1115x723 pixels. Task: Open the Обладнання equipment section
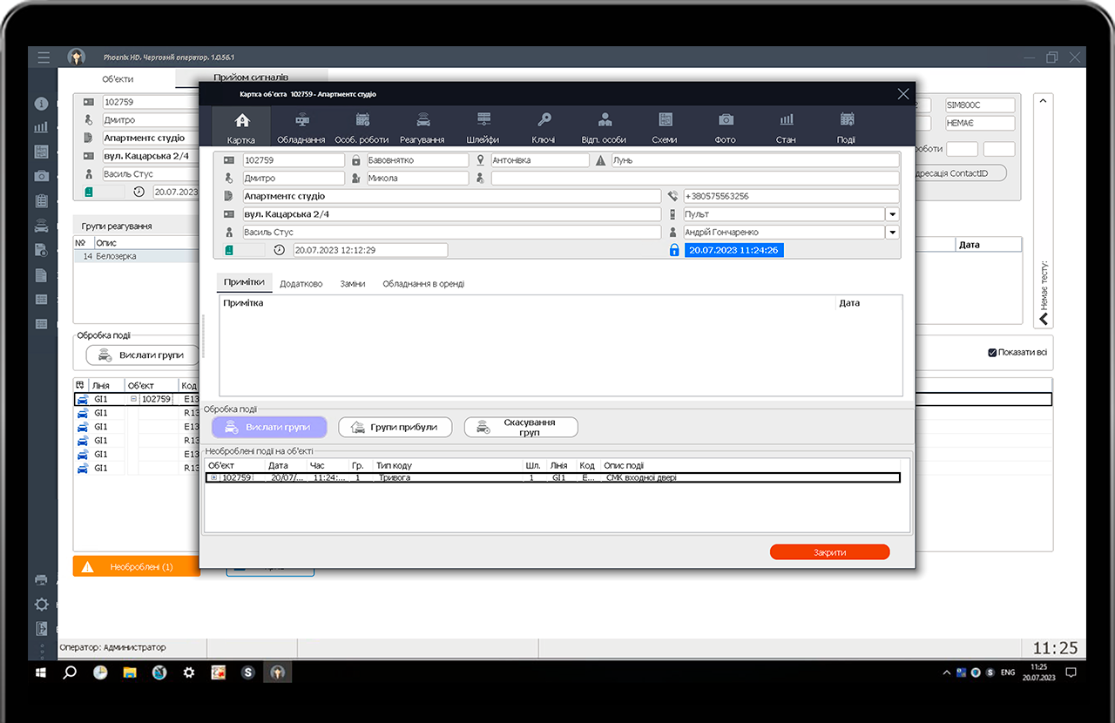coord(301,126)
